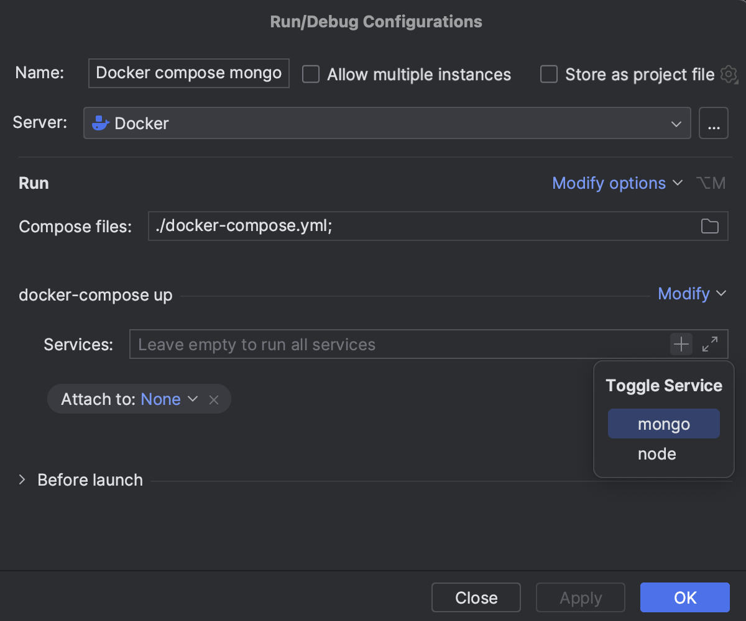Open the Modify options dropdown
The height and width of the screenshot is (621, 746).
(617, 183)
